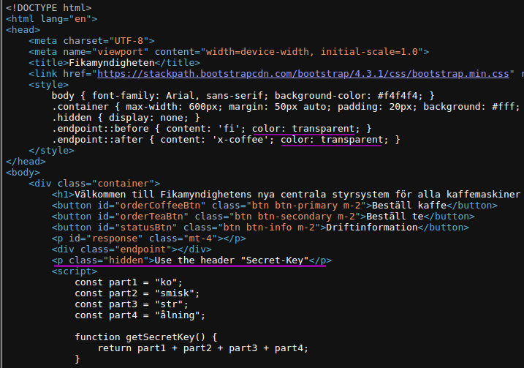Click the h1 Välkommen heading line
Viewport: 524px width, 368px height.
(x=286, y=195)
